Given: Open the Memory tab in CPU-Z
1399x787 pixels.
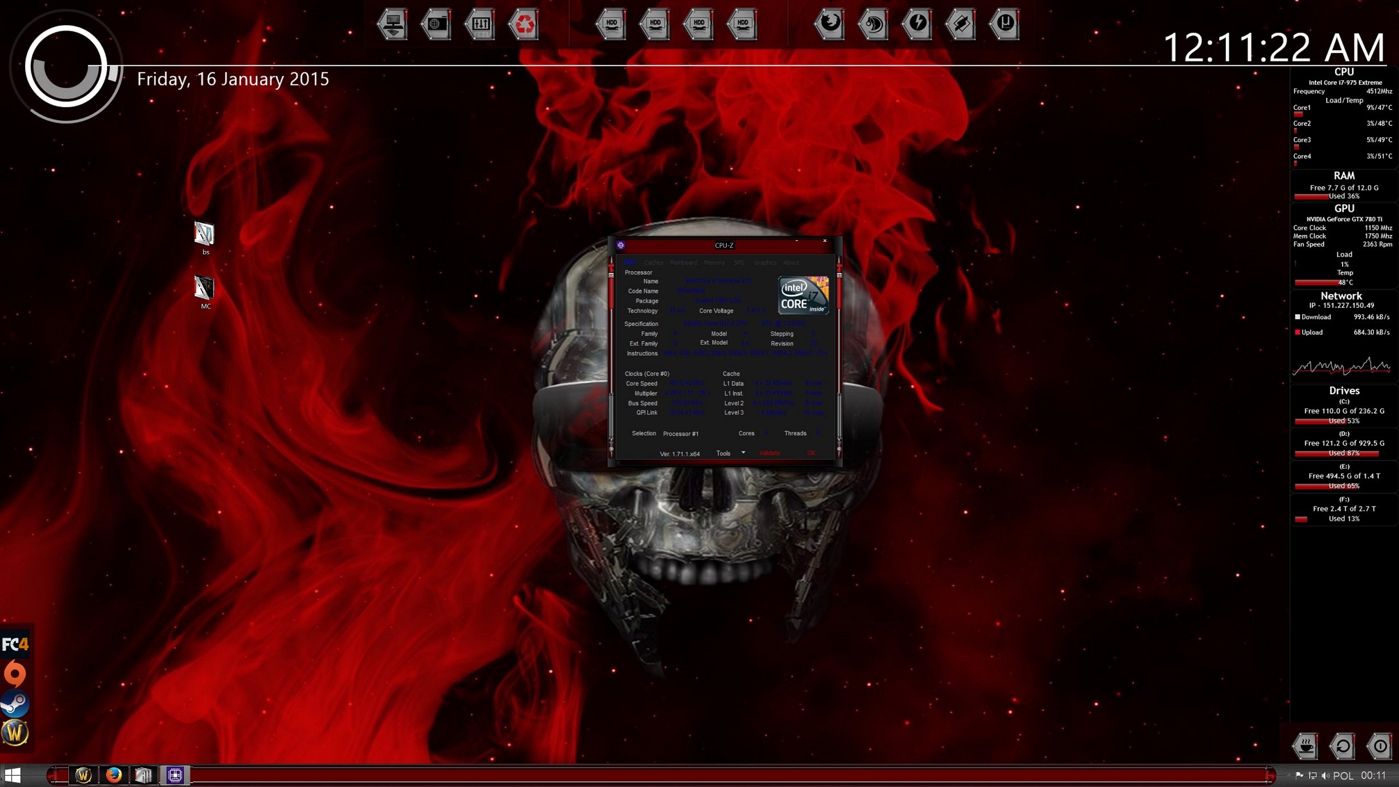Looking at the screenshot, I should pos(714,262).
